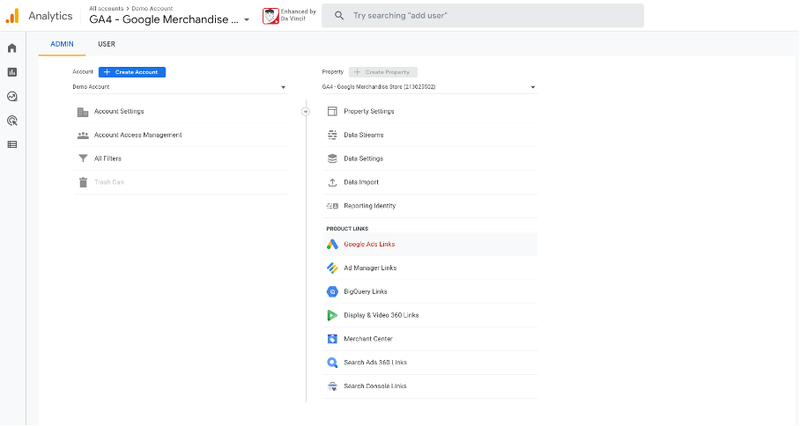This screenshot has height=426, width=800.
Task: Open the Home icon in left sidebar
Action: (x=12, y=48)
